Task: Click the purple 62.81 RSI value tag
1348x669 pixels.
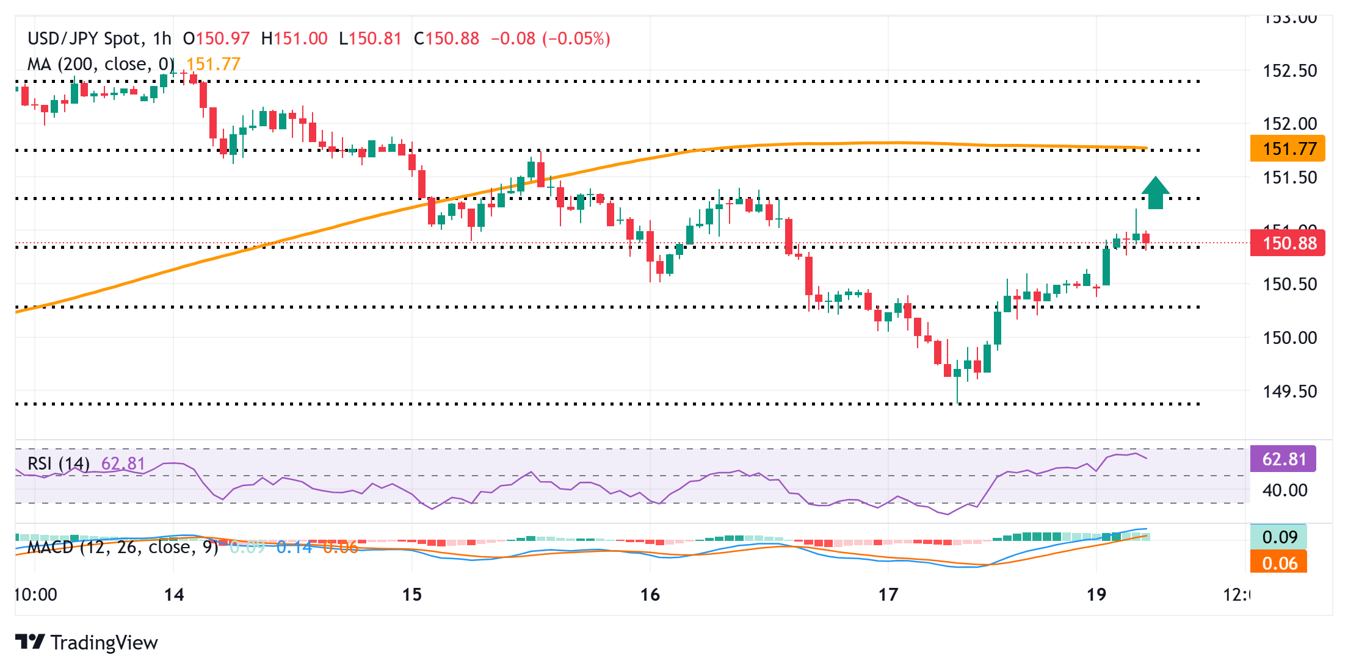Action: coord(1283,459)
